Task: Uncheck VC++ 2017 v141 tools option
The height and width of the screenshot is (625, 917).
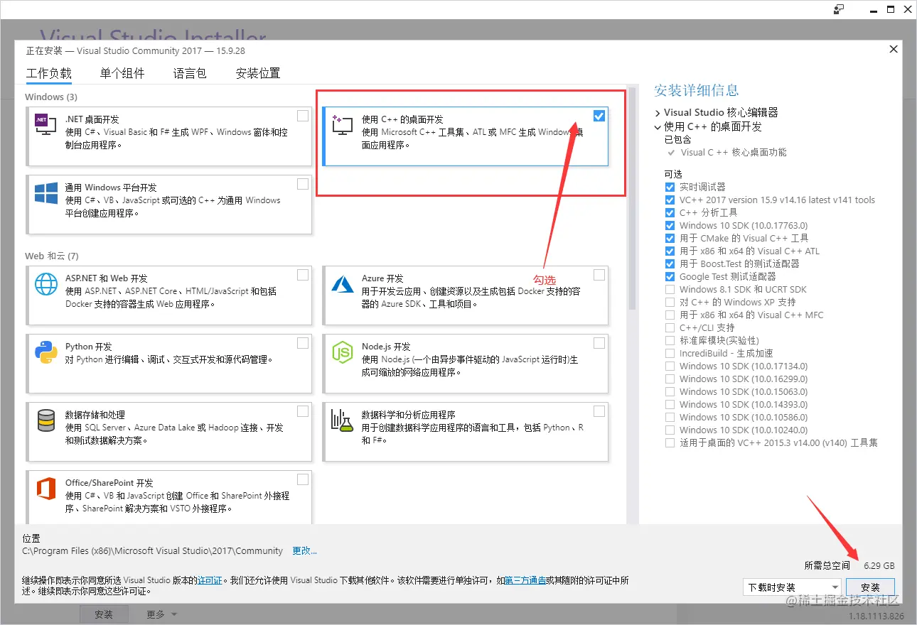Action: pos(670,200)
